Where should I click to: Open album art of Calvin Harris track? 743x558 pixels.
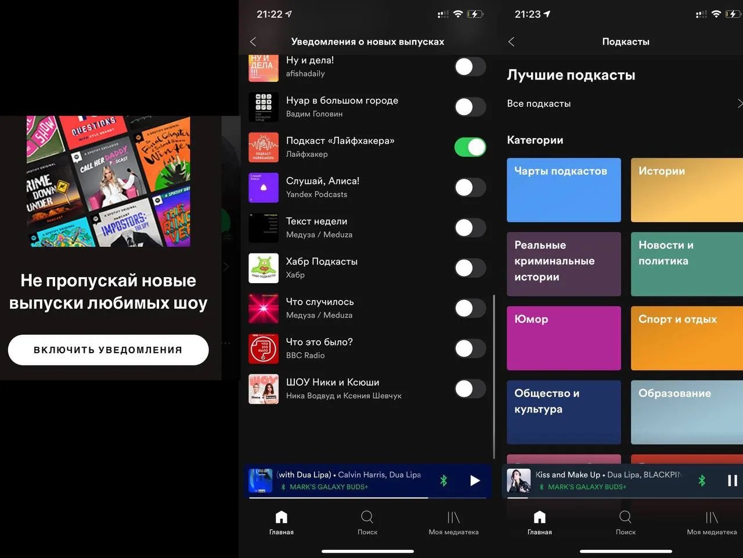261,480
